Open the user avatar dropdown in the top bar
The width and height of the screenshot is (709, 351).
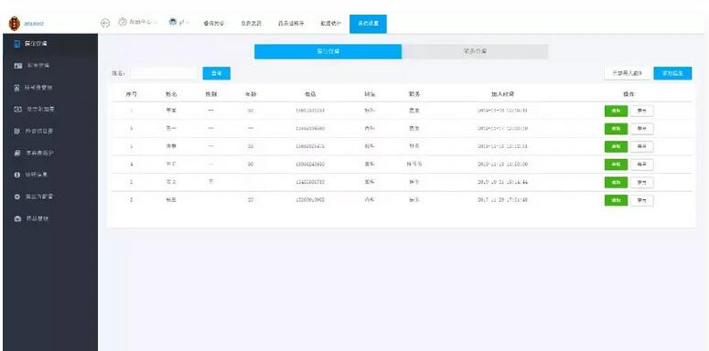point(178,23)
